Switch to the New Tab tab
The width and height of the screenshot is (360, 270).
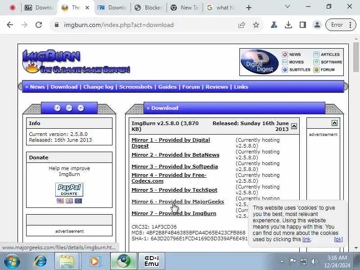click(184, 8)
